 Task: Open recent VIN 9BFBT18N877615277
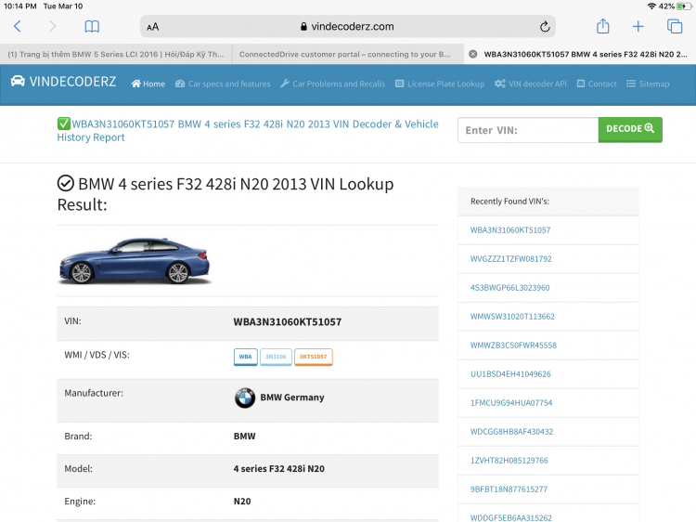pyautogui.click(x=509, y=489)
